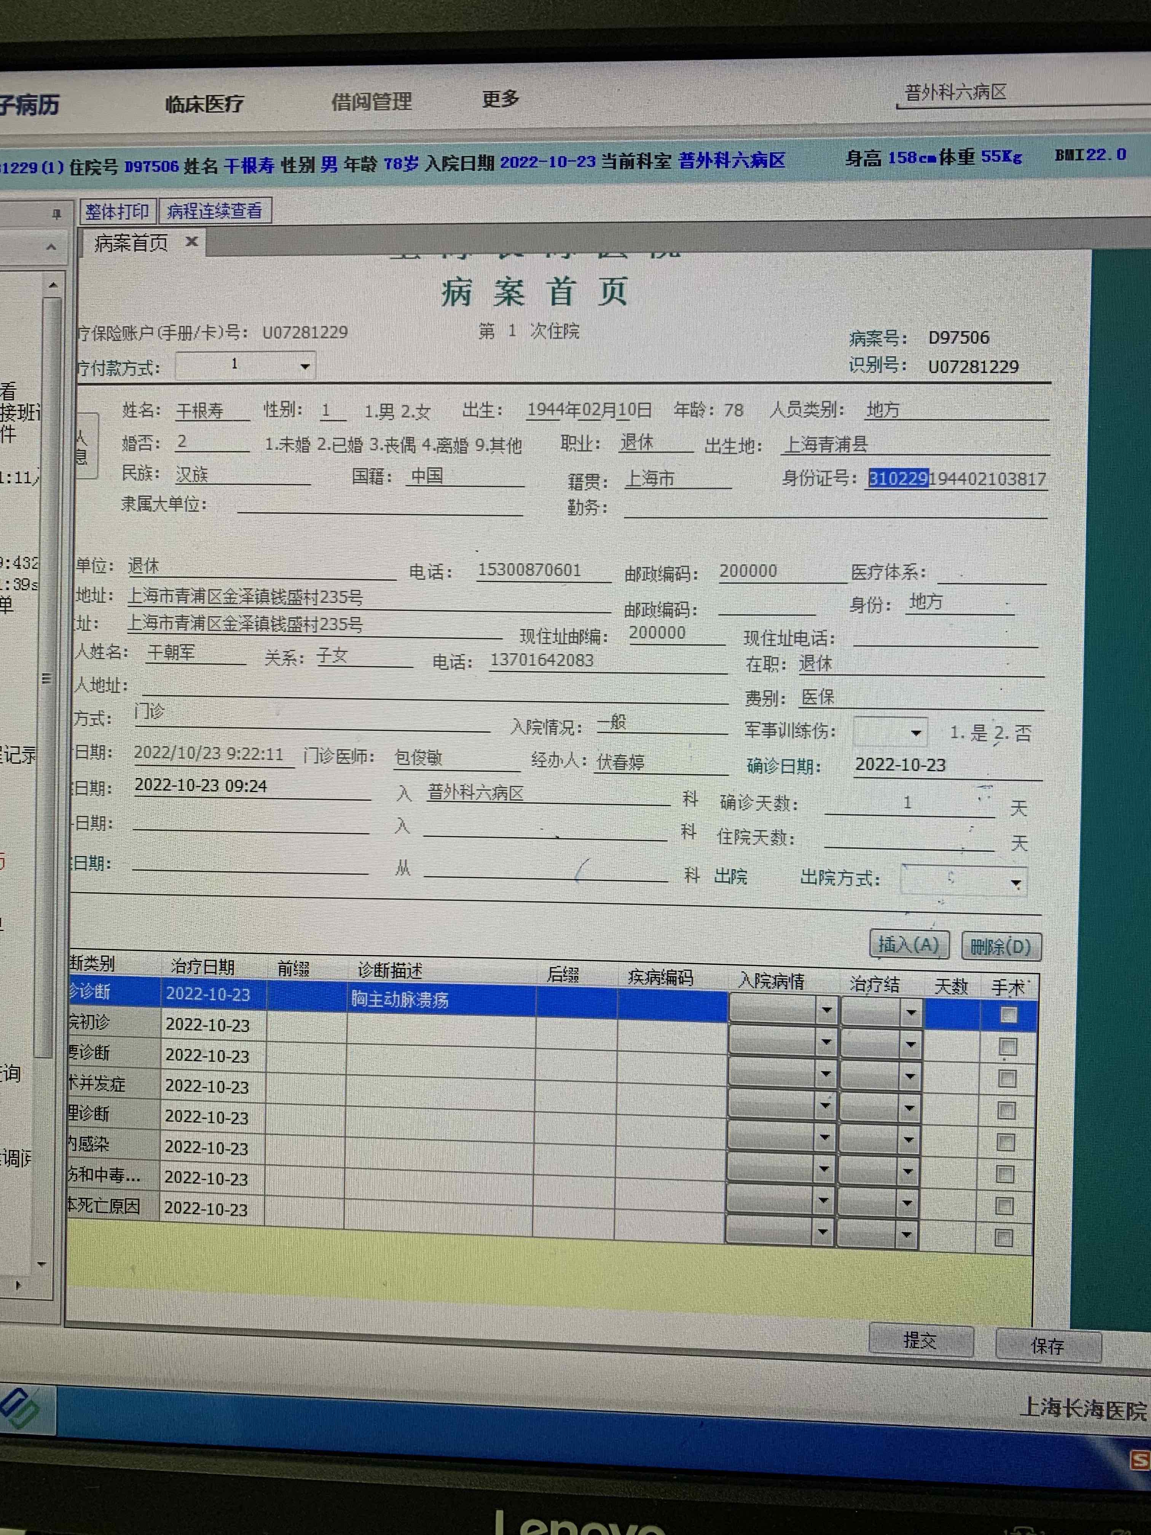Image resolution: width=1151 pixels, height=1535 pixels.
Task: Click the 出生地 field 上海青浦县
Action: 915,445
